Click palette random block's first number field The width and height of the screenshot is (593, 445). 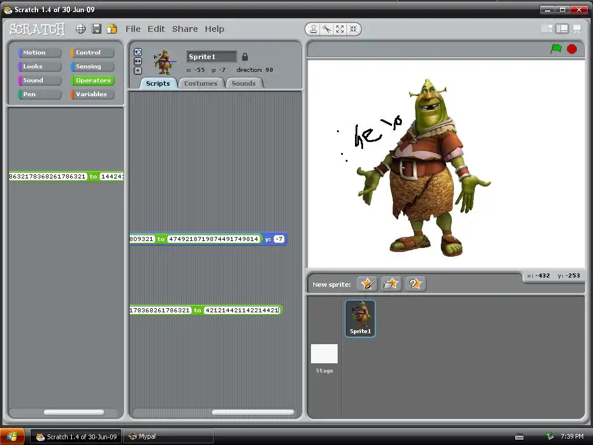tap(47, 176)
